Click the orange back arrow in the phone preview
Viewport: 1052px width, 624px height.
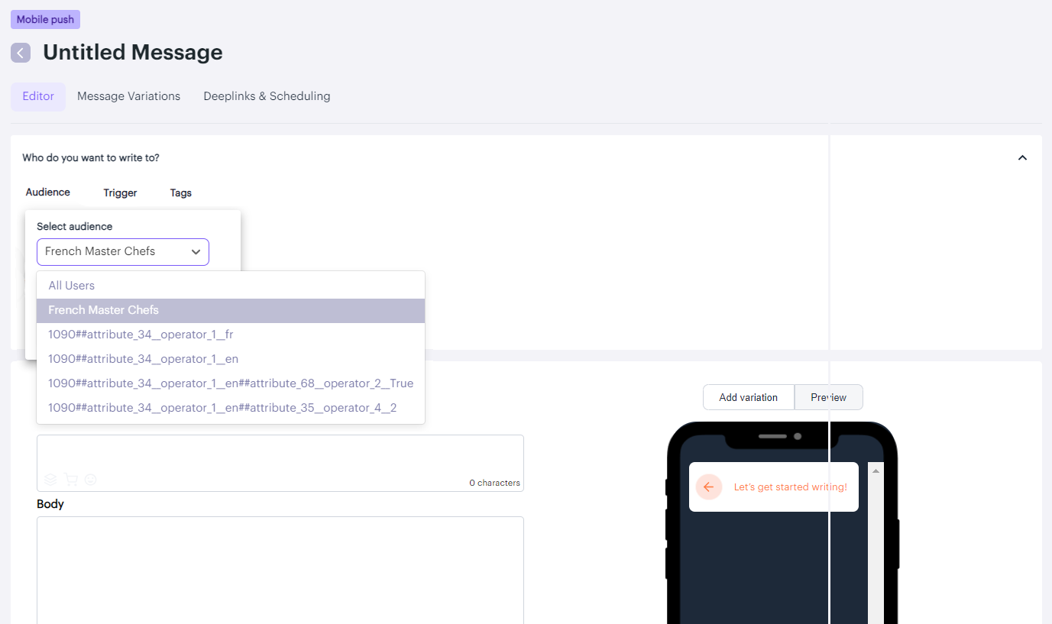click(709, 487)
